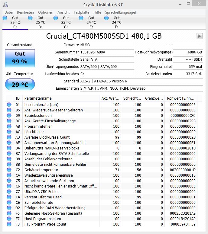Image resolution: width=208 pixels, height=234 pixels.
Task: Click status orb for Lesefehlerrate (roh) row
Action: (x=9, y=104)
